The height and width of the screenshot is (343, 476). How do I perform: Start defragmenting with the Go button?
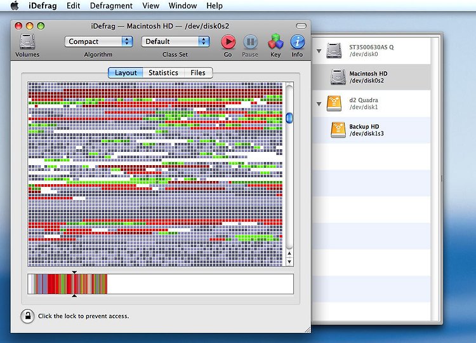point(228,42)
